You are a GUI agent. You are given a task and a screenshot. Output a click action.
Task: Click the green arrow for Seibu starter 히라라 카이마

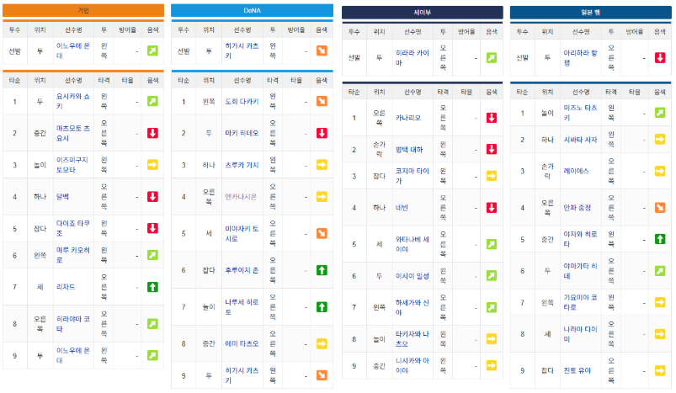pyautogui.click(x=492, y=58)
